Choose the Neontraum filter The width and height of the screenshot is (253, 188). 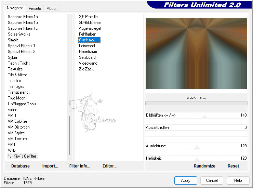(x=88, y=52)
